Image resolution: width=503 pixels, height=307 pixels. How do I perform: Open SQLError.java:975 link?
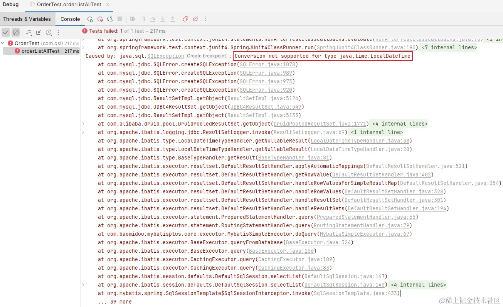[x=266, y=81]
